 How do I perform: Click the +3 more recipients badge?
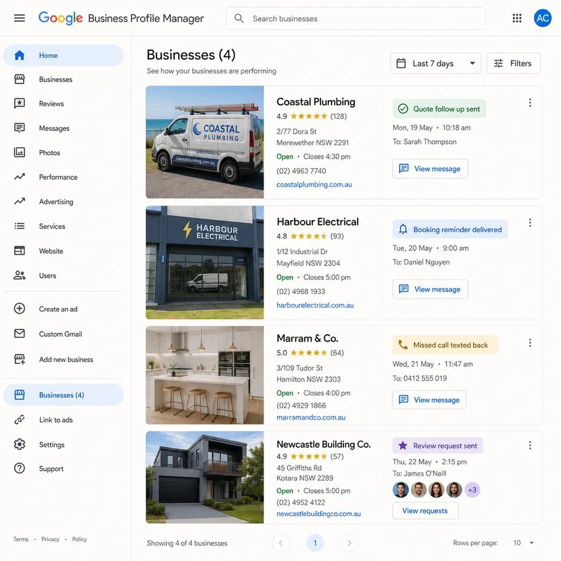[x=472, y=490]
